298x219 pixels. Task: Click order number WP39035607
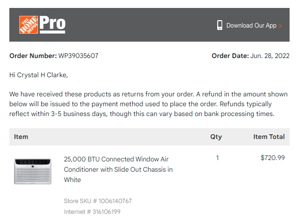[x=78, y=56]
